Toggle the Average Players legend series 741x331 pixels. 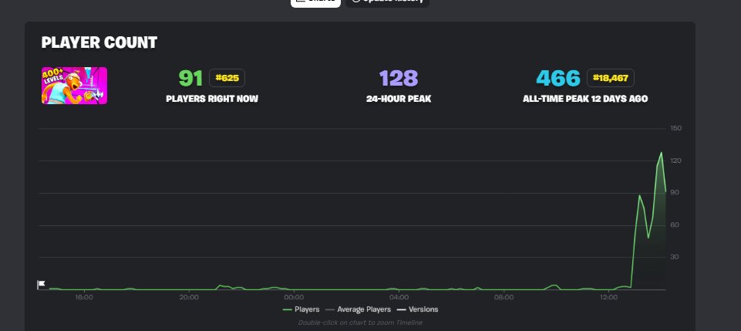pos(359,309)
